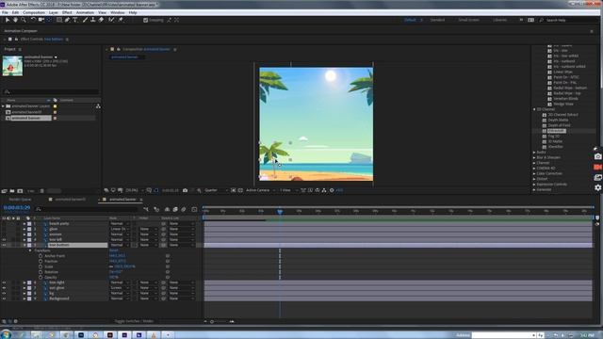
Task: Click Toggle Switches / Modes button
Action: click(x=134, y=321)
